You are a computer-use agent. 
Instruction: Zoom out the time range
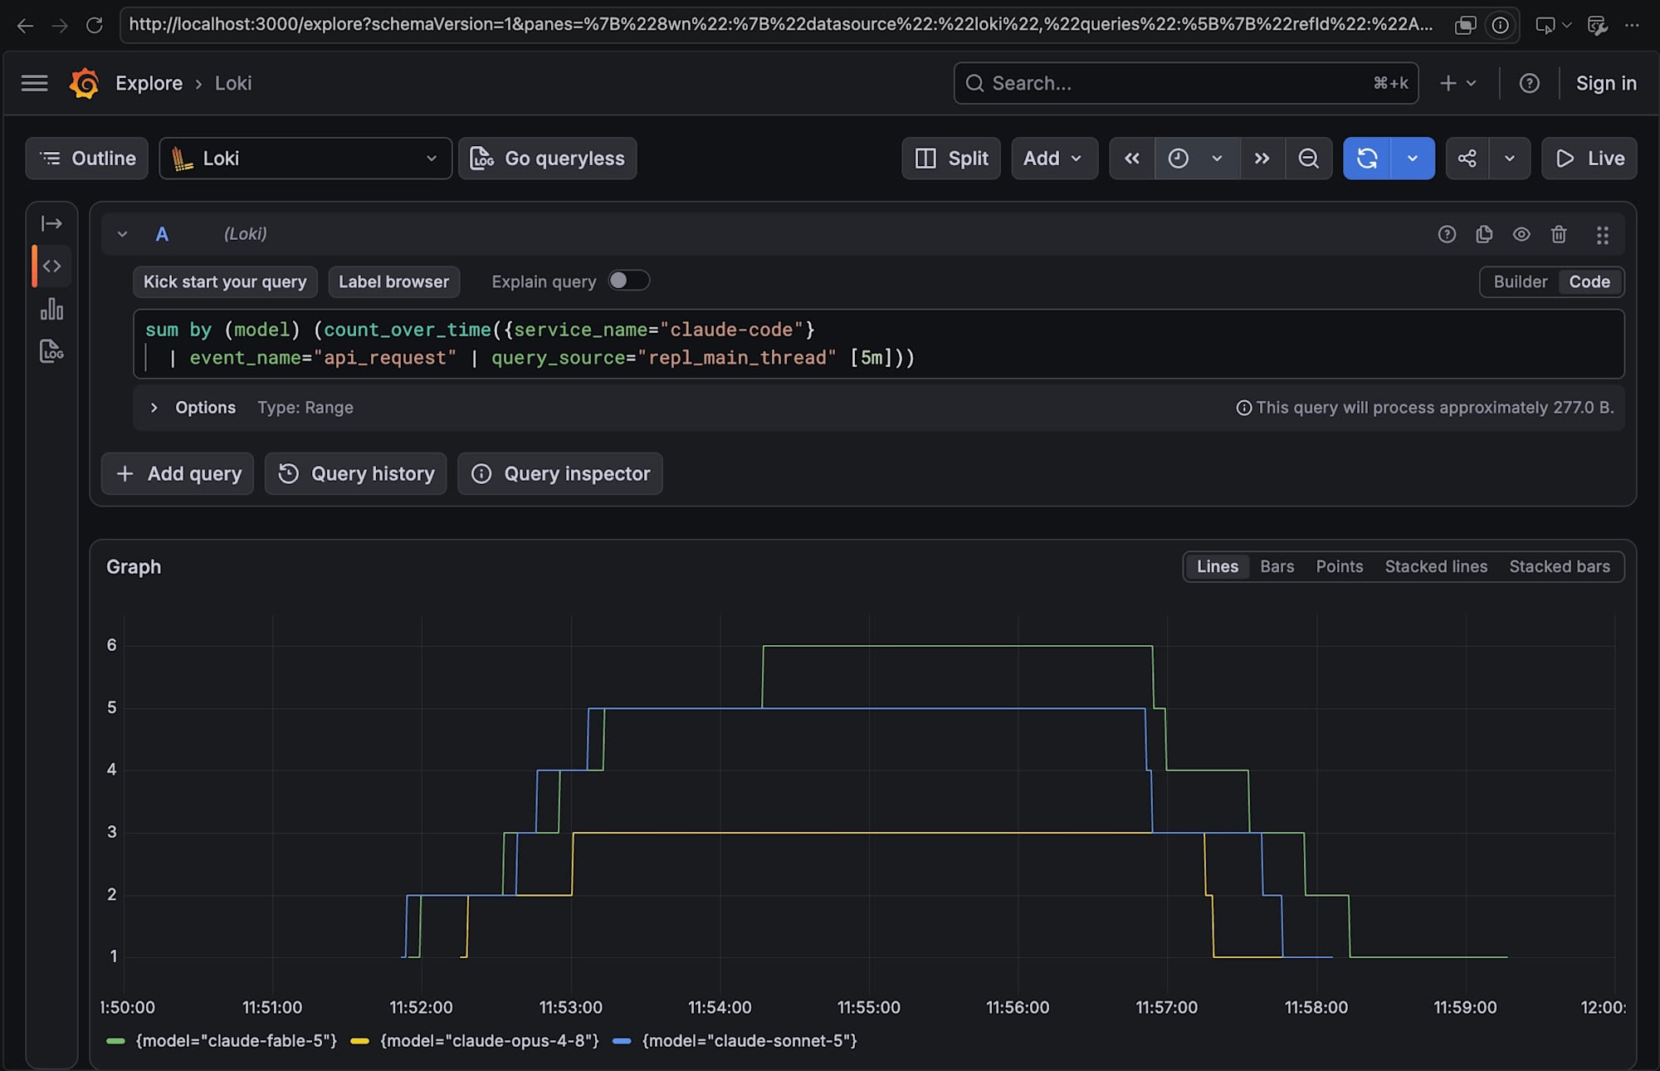(1309, 159)
